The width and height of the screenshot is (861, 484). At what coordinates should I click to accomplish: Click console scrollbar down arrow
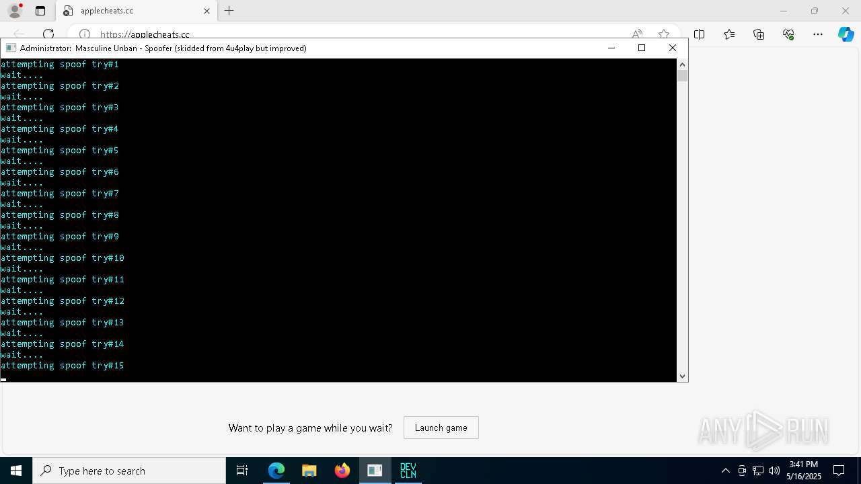(682, 376)
